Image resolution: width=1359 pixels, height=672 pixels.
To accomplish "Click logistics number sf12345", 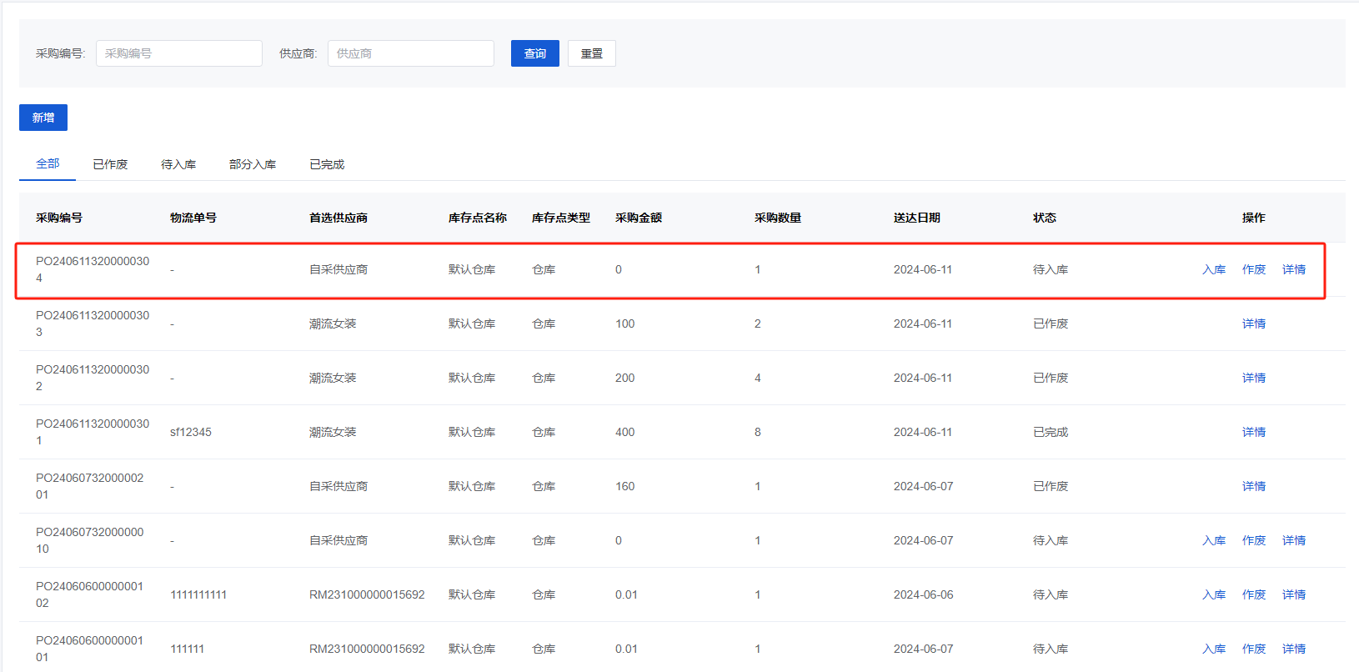I will [191, 432].
